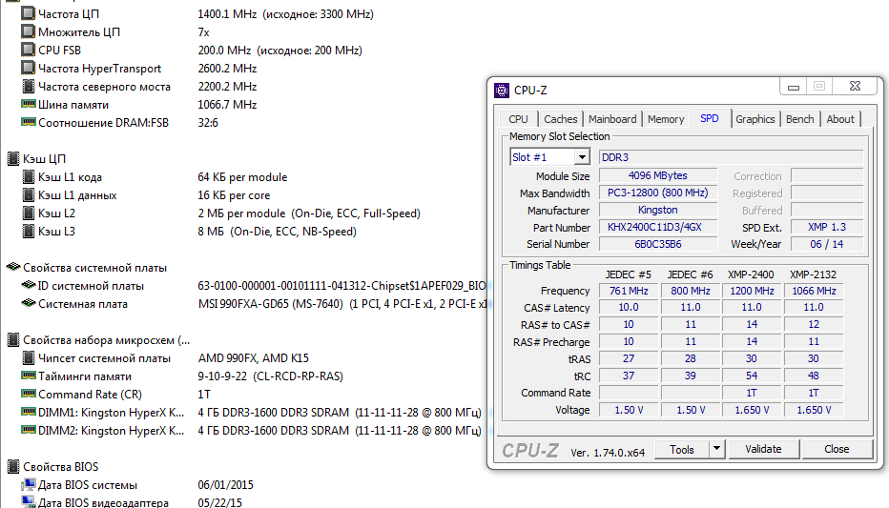Click the CPU-Z logo icon in title bar
Viewport: 889px width, 508px height.
tap(501, 90)
